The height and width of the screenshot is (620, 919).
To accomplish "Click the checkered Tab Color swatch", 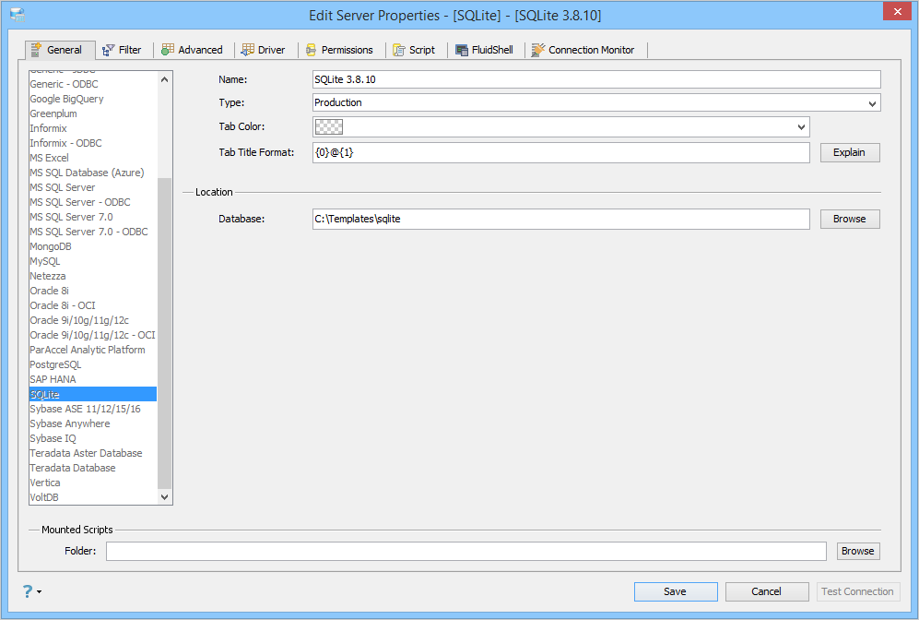I will click(x=329, y=126).
